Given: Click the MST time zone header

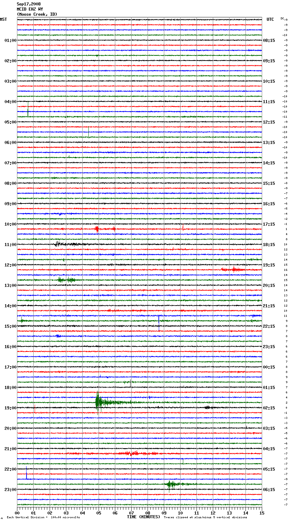Looking at the screenshot, I should coord(3,19).
